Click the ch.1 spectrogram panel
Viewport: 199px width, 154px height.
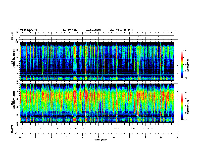[x=97, y=61]
